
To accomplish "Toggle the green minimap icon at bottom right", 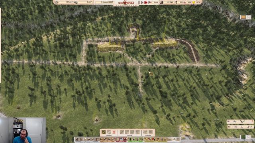I will [x=243, y=137].
